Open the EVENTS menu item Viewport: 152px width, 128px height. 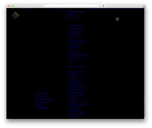[103, 9]
